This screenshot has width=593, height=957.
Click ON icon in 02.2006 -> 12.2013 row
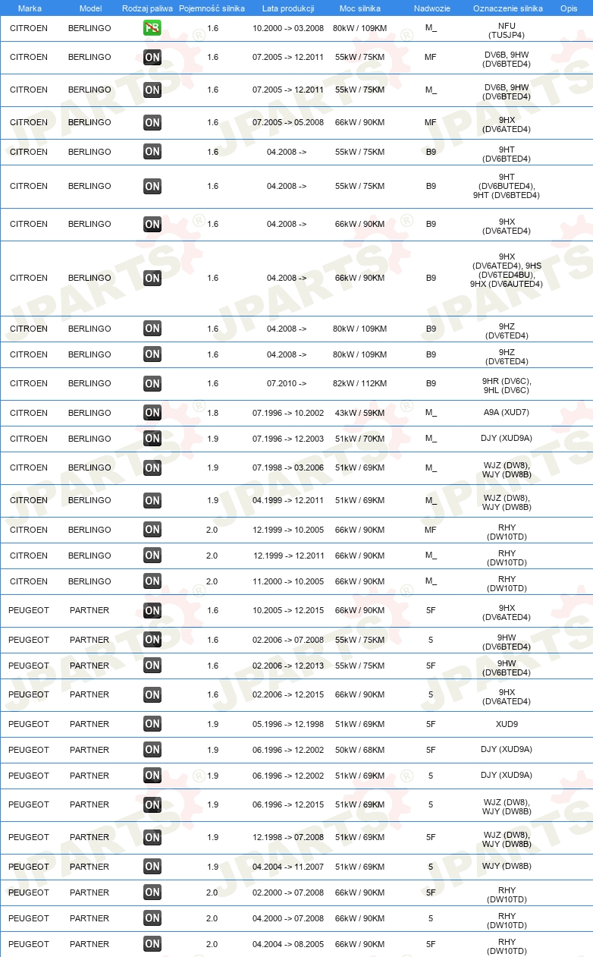click(x=152, y=666)
